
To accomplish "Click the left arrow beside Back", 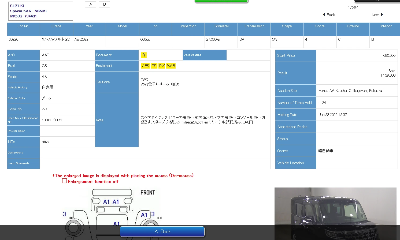I will [x=324, y=15].
